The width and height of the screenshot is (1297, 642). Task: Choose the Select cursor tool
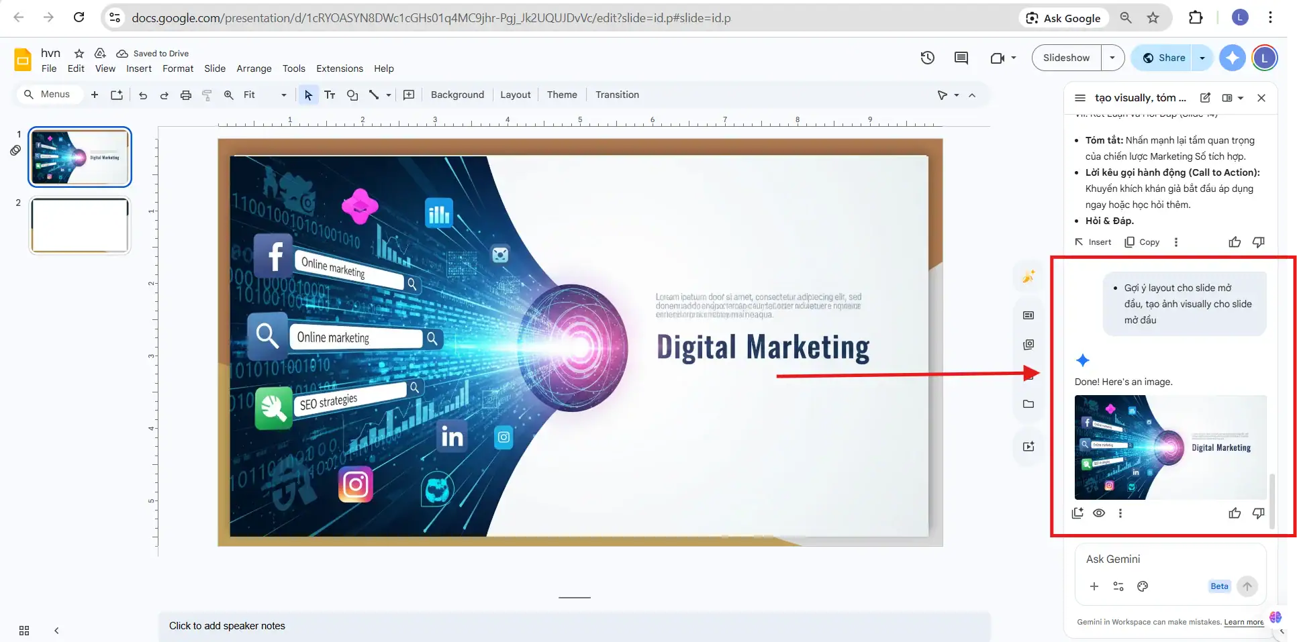[308, 95]
